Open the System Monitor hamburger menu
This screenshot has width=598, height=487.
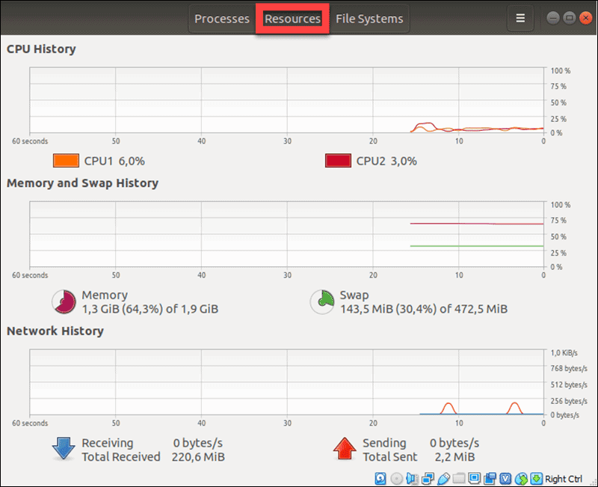pyautogui.click(x=520, y=18)
